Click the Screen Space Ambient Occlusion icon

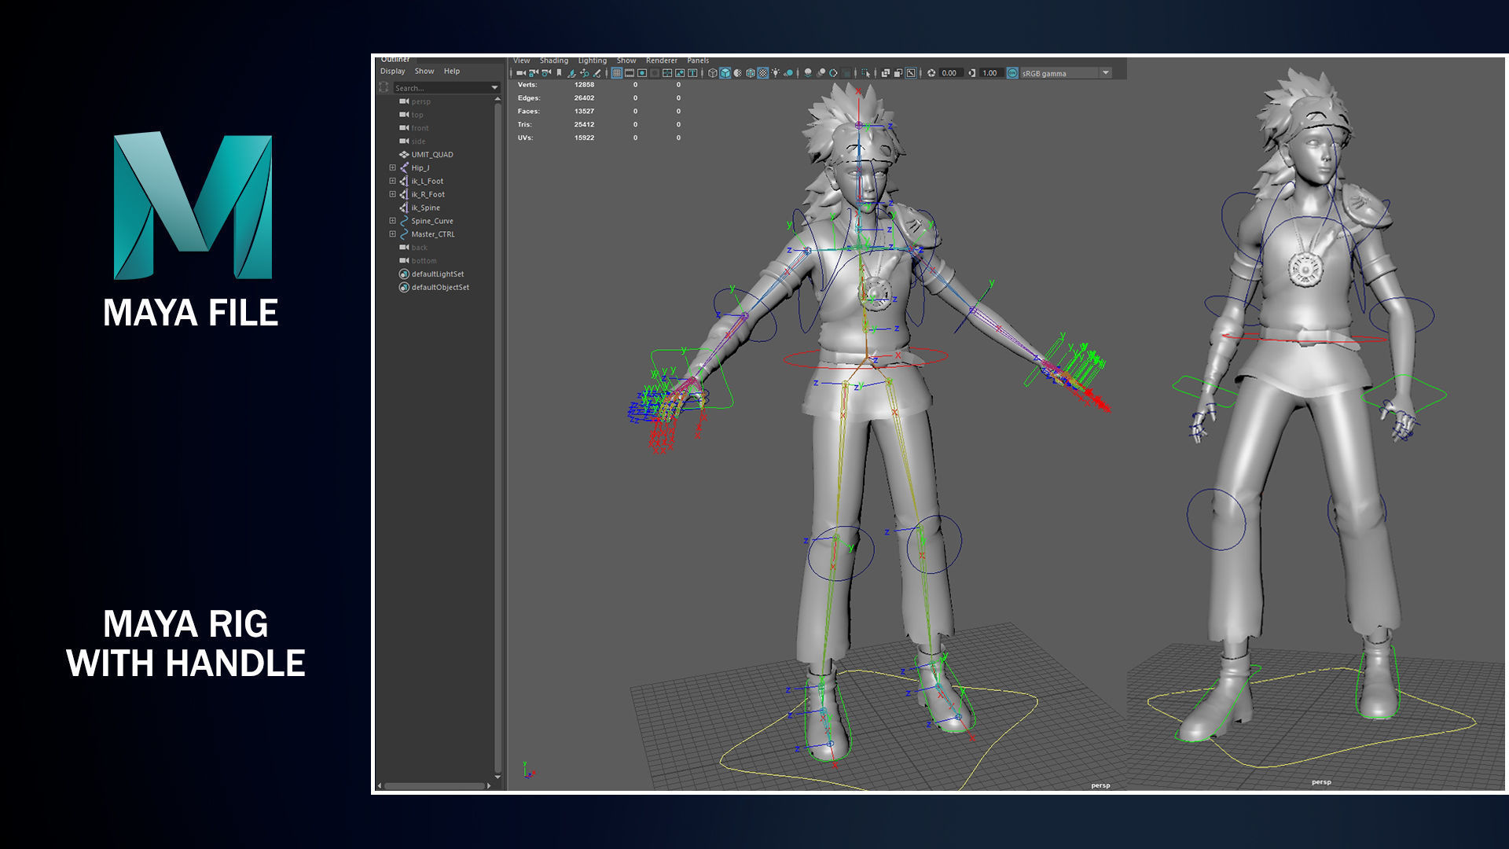click(808, 72)
